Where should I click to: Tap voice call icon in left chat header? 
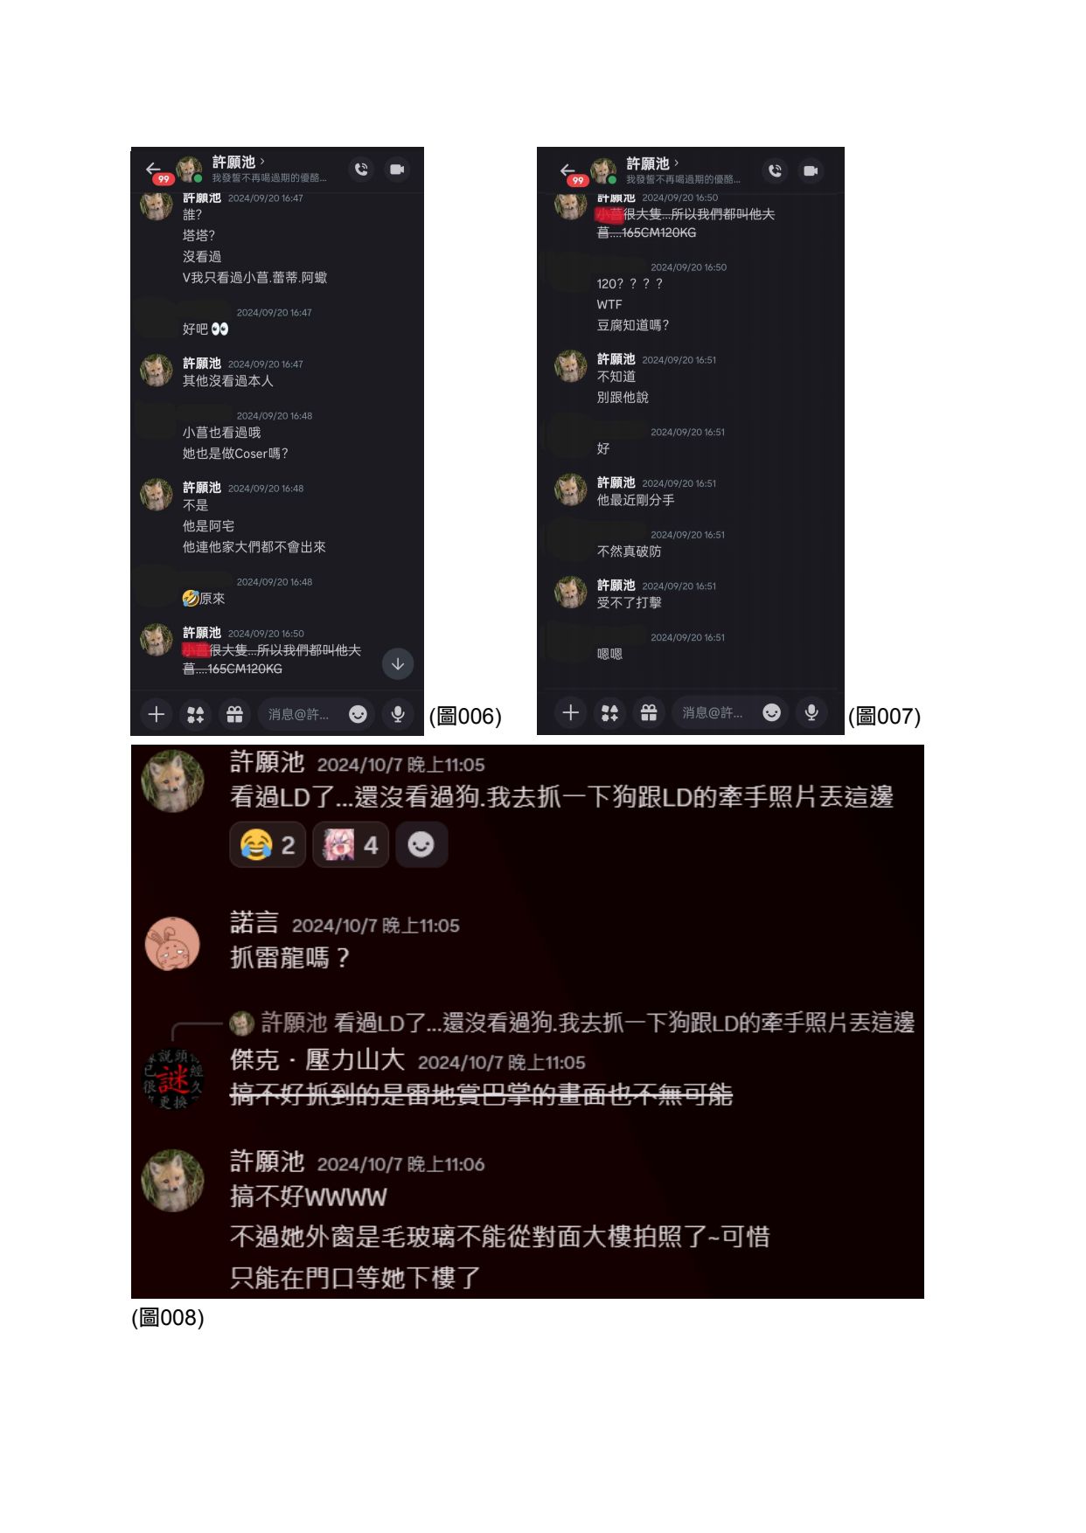coord(361,170)
